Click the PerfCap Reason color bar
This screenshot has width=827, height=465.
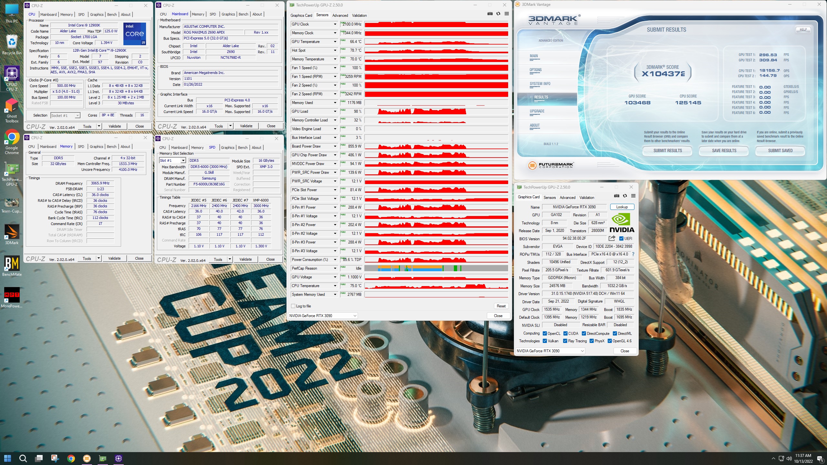pyautogui.click(x=436, y=268)
